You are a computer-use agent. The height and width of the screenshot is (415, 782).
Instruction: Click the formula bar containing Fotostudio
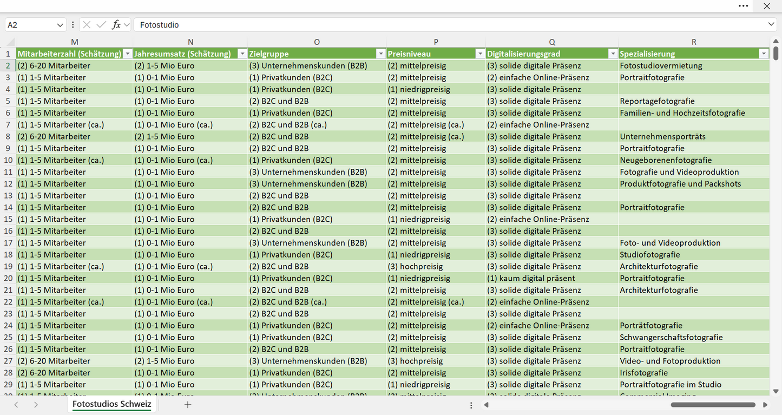[x=450, y=25]
